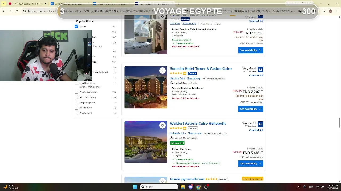
Task: Click price info icon next to TND 5,485
Action: [262, 153]
